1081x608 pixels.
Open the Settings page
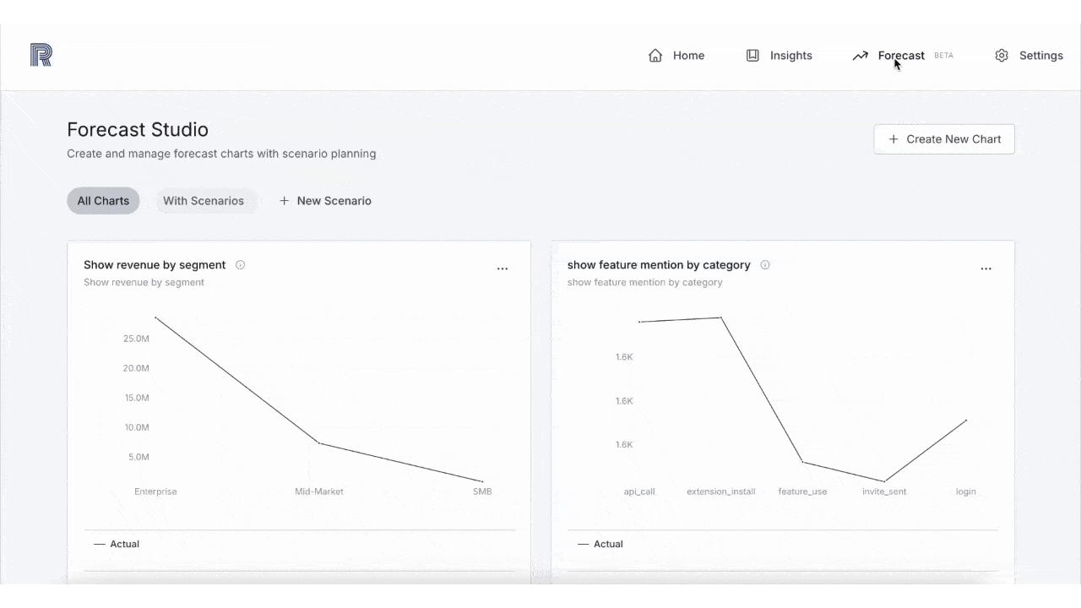click(1040, 56)
